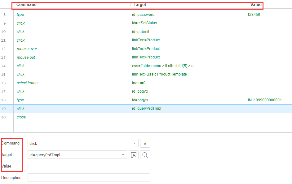This screenshot has width=292, height=184.
Task: Select linkText=Product target in row 11
Action: (146, 40)
